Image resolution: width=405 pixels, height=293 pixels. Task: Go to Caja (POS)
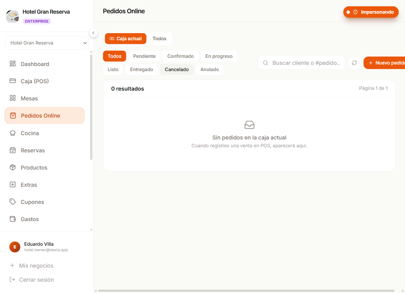pyautogui.click(x=45, y=81)
